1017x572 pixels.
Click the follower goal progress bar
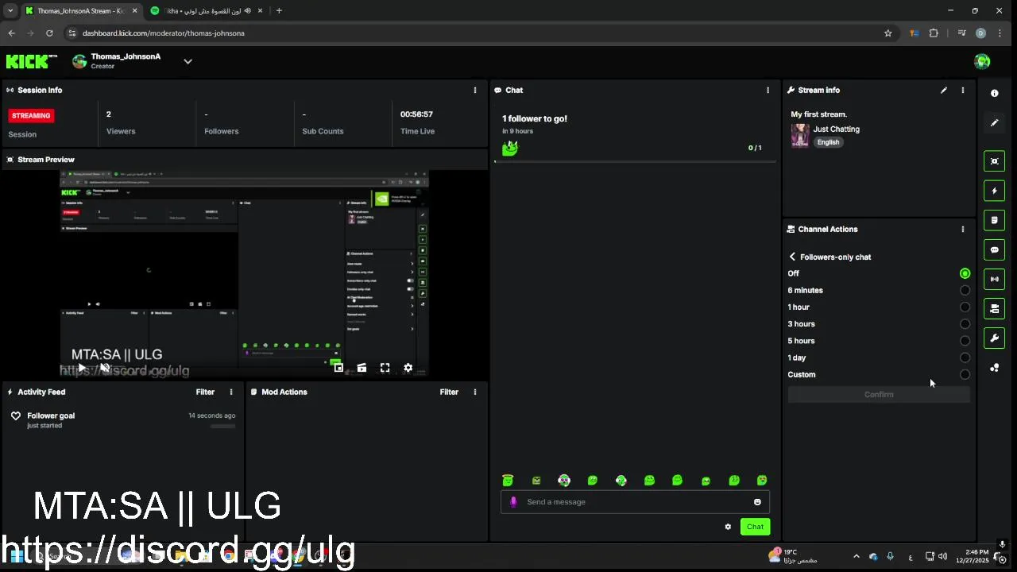point(635,161)
